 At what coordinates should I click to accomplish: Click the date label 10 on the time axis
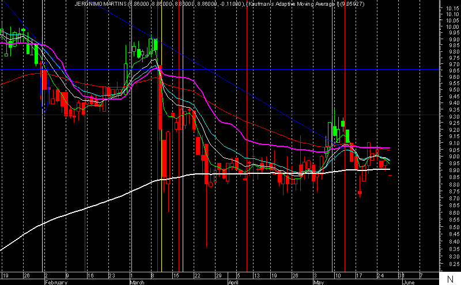coord(338,276)
